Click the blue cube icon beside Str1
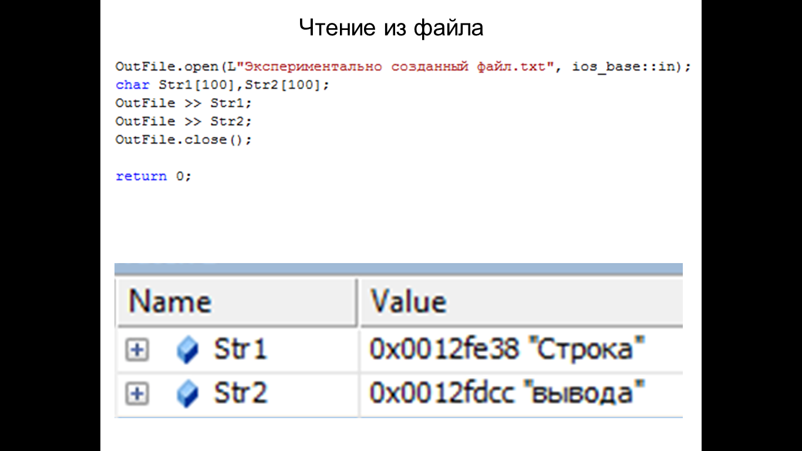The height and width of the screenshot is (451, 802). (187, 351)
